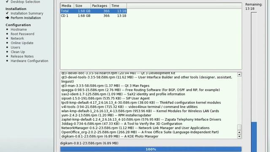Click the sax2-ident-1.7-125 log line
The width and height of the screenshot is (270, 152).
point(123,94)
